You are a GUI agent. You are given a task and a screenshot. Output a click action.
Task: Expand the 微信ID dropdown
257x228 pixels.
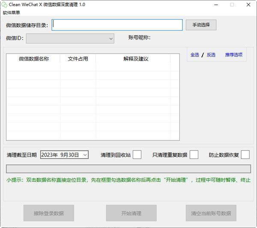(111, 39)
